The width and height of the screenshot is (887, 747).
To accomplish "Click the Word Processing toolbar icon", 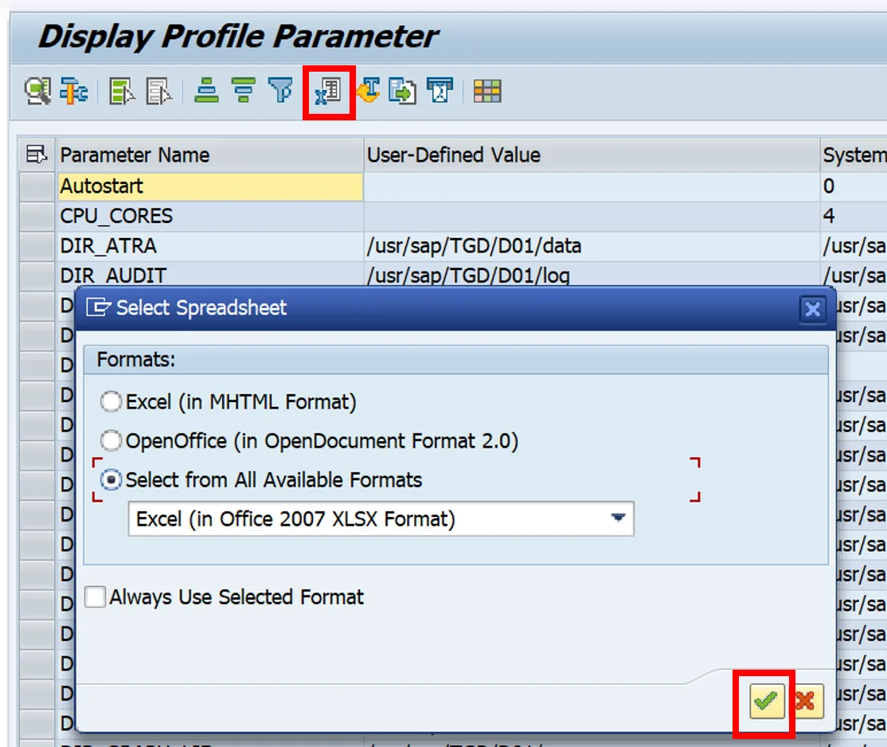I will (x=369, y=91).
